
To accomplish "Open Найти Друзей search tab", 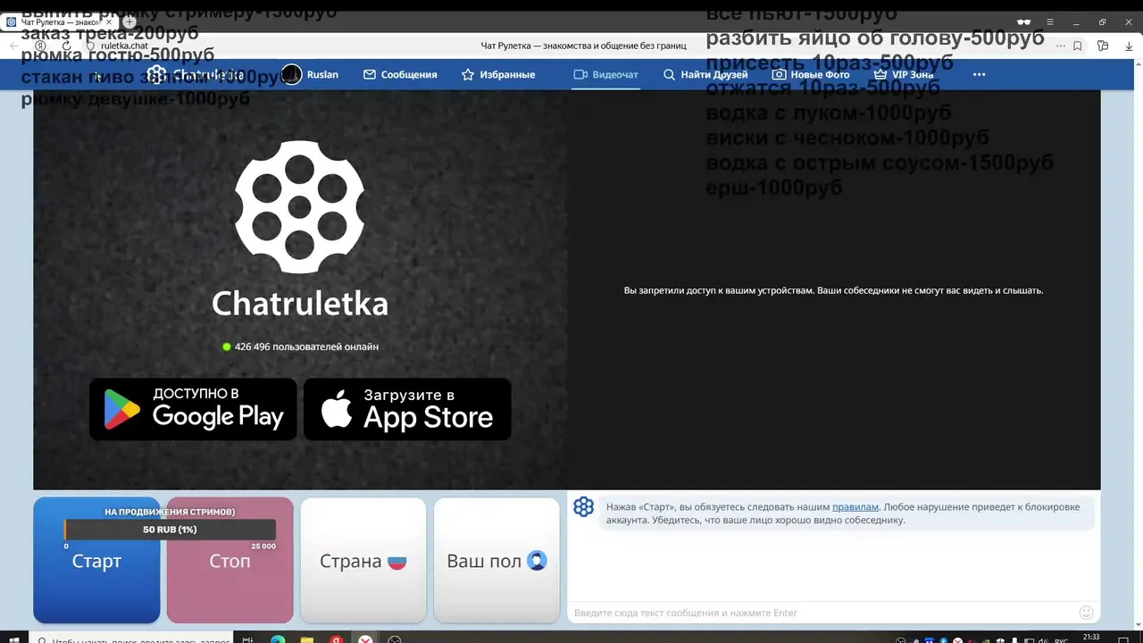I will click(705, 74).
